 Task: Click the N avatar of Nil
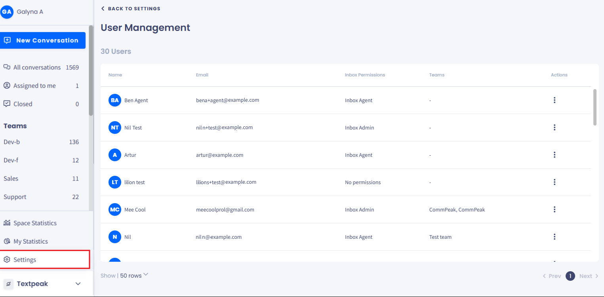115,237
